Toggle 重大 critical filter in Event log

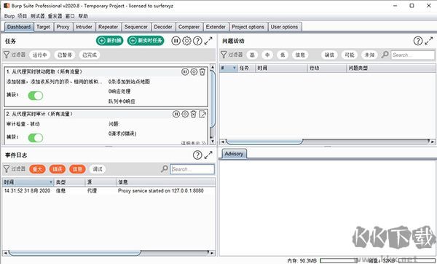coord(37,169)
